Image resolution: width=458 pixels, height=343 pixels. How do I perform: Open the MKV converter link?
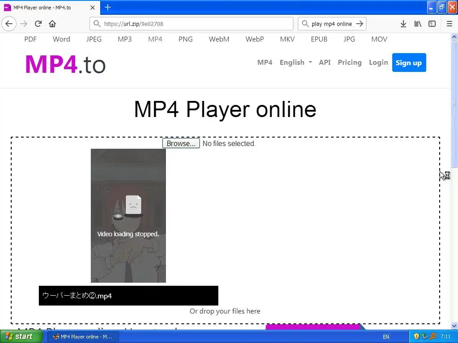[288, 39]
